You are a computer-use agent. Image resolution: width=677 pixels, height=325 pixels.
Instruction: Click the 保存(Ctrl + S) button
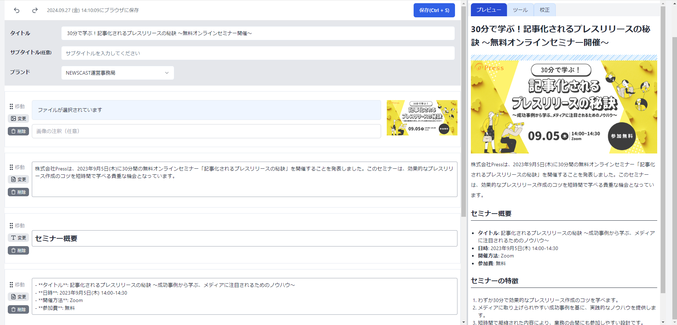pos(434,10)
